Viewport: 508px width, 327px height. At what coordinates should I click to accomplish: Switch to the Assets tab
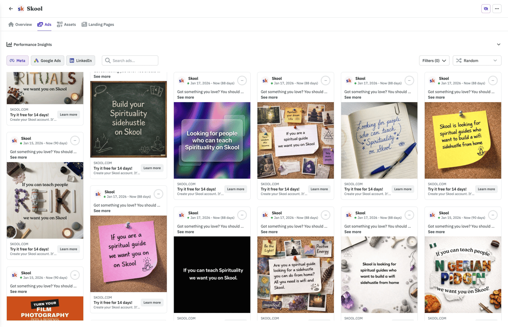66,24
